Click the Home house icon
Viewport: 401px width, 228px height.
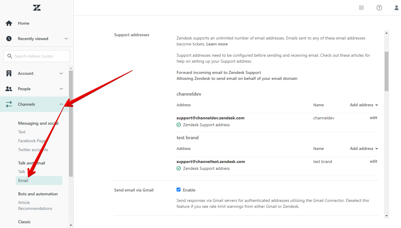9,23
